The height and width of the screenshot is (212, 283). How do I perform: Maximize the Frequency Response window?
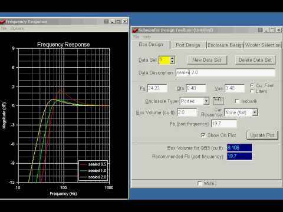coord(119,21)
